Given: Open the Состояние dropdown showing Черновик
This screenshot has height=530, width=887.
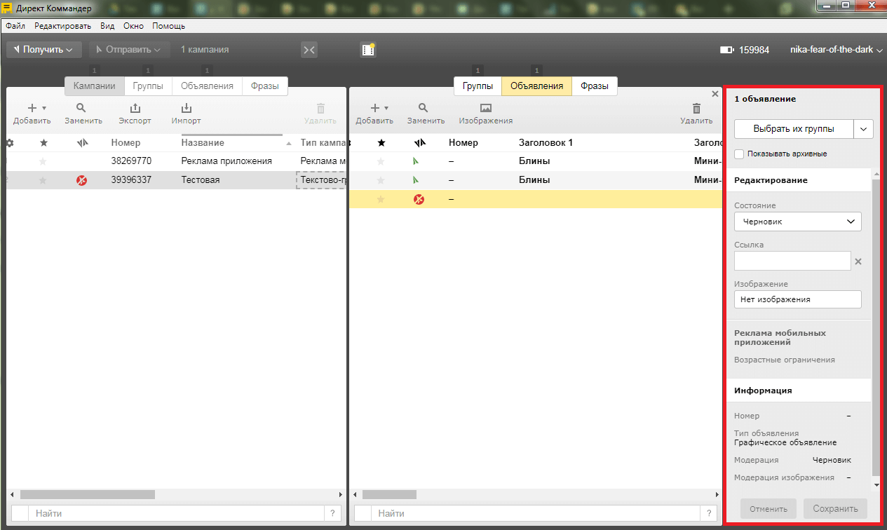Looking at the screenshot, I should pyautogui.click(x=797, y=222).
